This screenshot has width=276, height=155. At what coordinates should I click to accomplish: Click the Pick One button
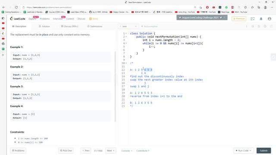point(66,151)
